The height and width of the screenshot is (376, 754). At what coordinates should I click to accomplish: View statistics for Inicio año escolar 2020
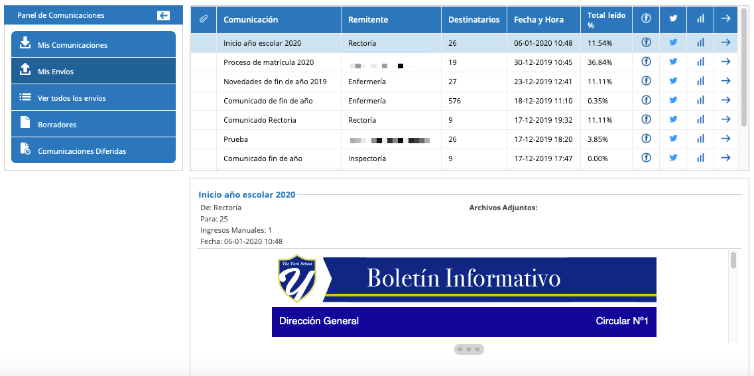click(x=700, y=42)
